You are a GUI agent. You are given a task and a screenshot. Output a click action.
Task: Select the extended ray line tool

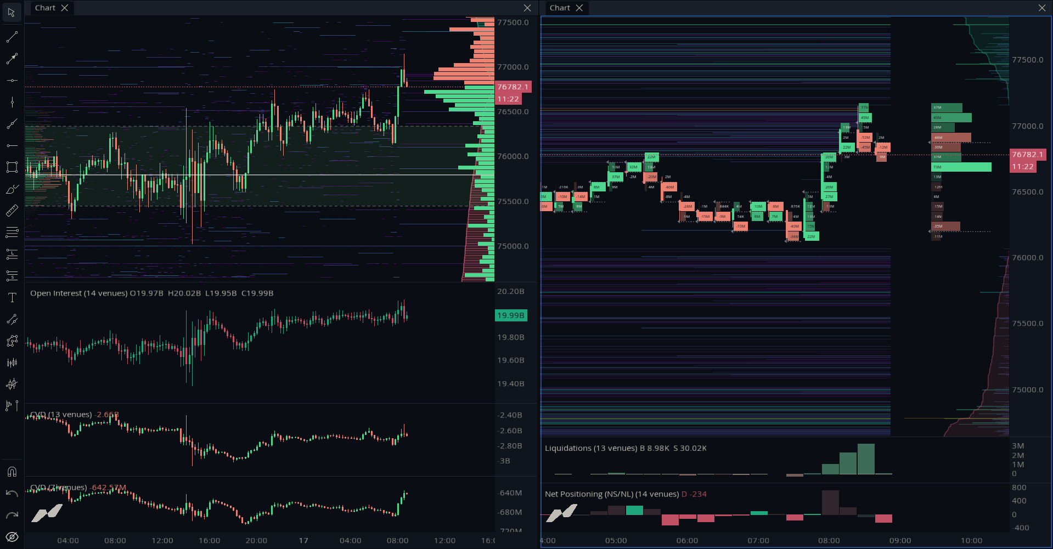coord(12,124)
